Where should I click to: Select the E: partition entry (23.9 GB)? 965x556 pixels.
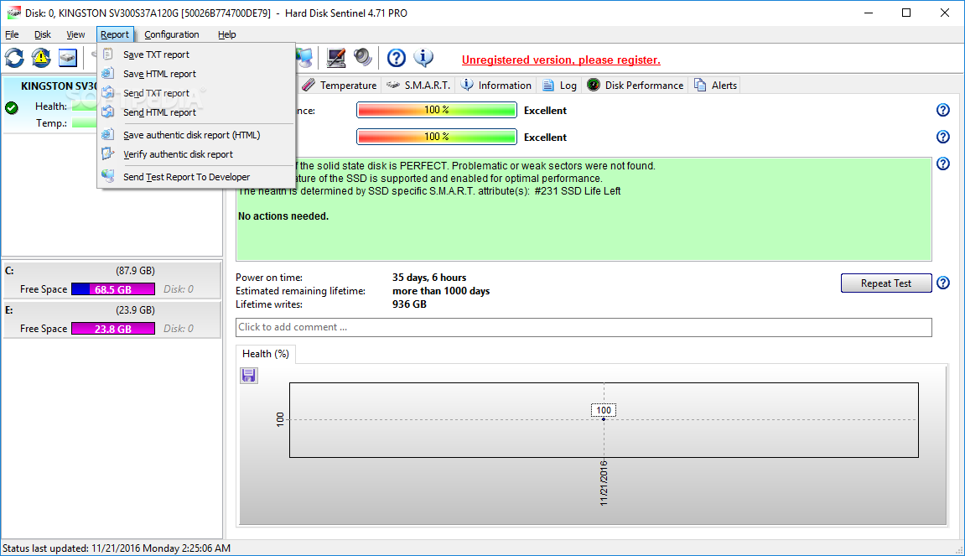coord(112,320)
